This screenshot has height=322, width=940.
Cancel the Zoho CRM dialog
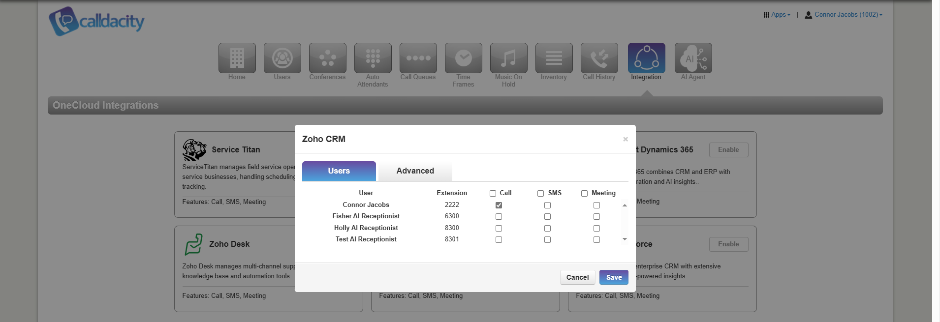[577, 277]
